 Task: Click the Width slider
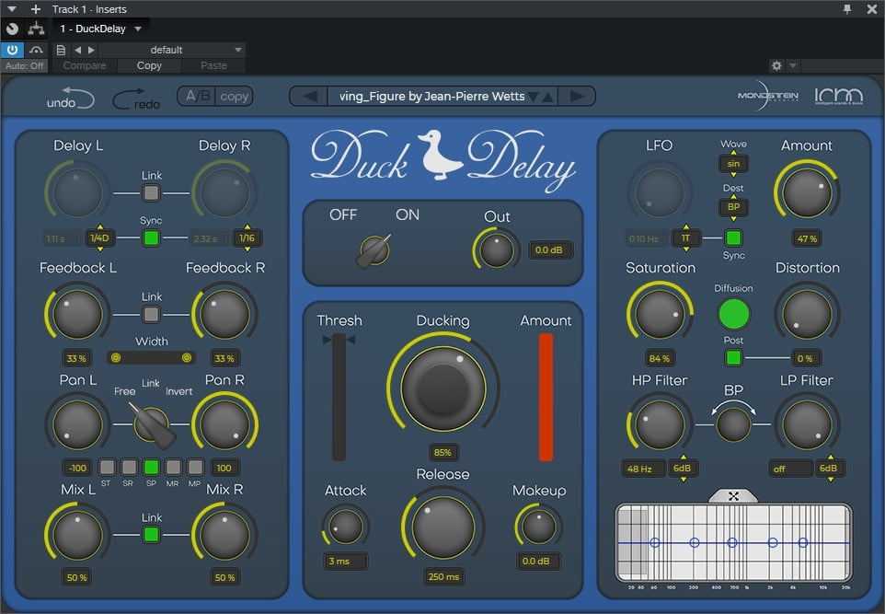tap(151, 357)
